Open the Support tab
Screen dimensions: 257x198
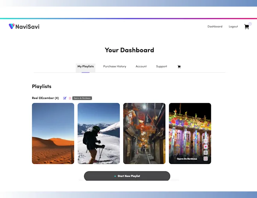coord(162,66)
